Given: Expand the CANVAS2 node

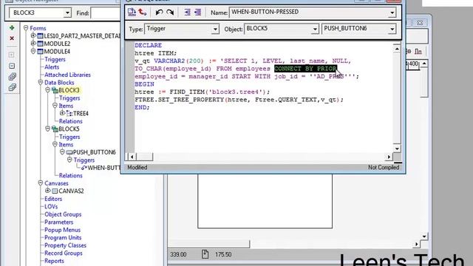Looking at the screenshot, I should 47,191.
